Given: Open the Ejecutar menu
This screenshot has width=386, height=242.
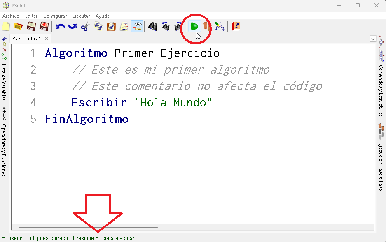Looking at the screenshot, I should 81,16.
